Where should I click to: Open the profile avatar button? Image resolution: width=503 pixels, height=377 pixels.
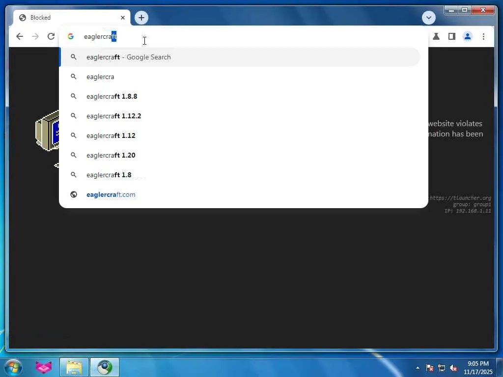click(x=468, y=36)
